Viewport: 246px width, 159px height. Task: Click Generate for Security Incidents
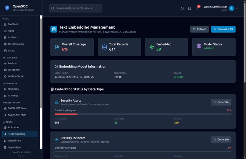221,140
